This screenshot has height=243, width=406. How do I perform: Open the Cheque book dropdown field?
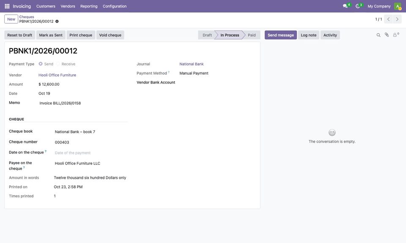(x=91, y=132)
